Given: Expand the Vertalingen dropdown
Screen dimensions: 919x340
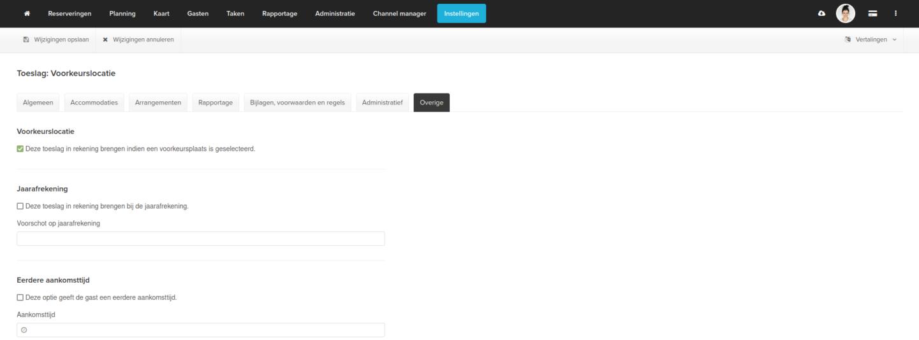Looking at the screenshot, I should click(x=871, y=39).
